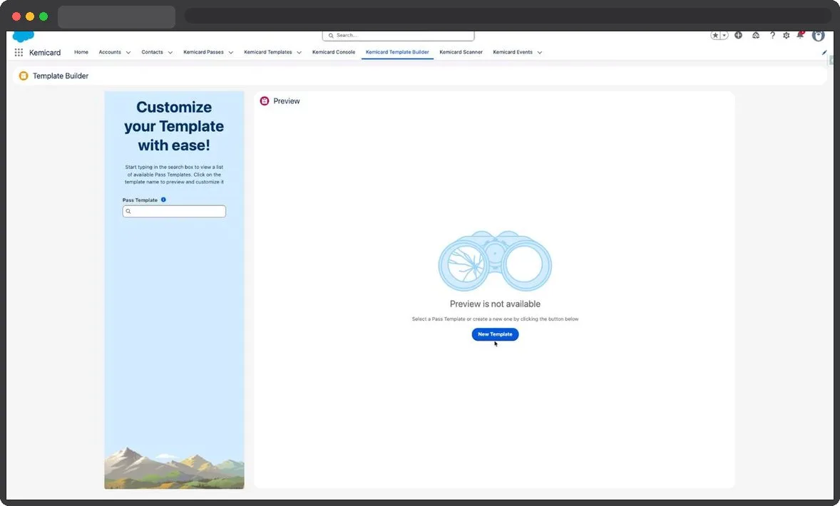This screenshot has height=506, width=840.
Task: Click the 'Preview is not available' message
Action: pos(495,304)
